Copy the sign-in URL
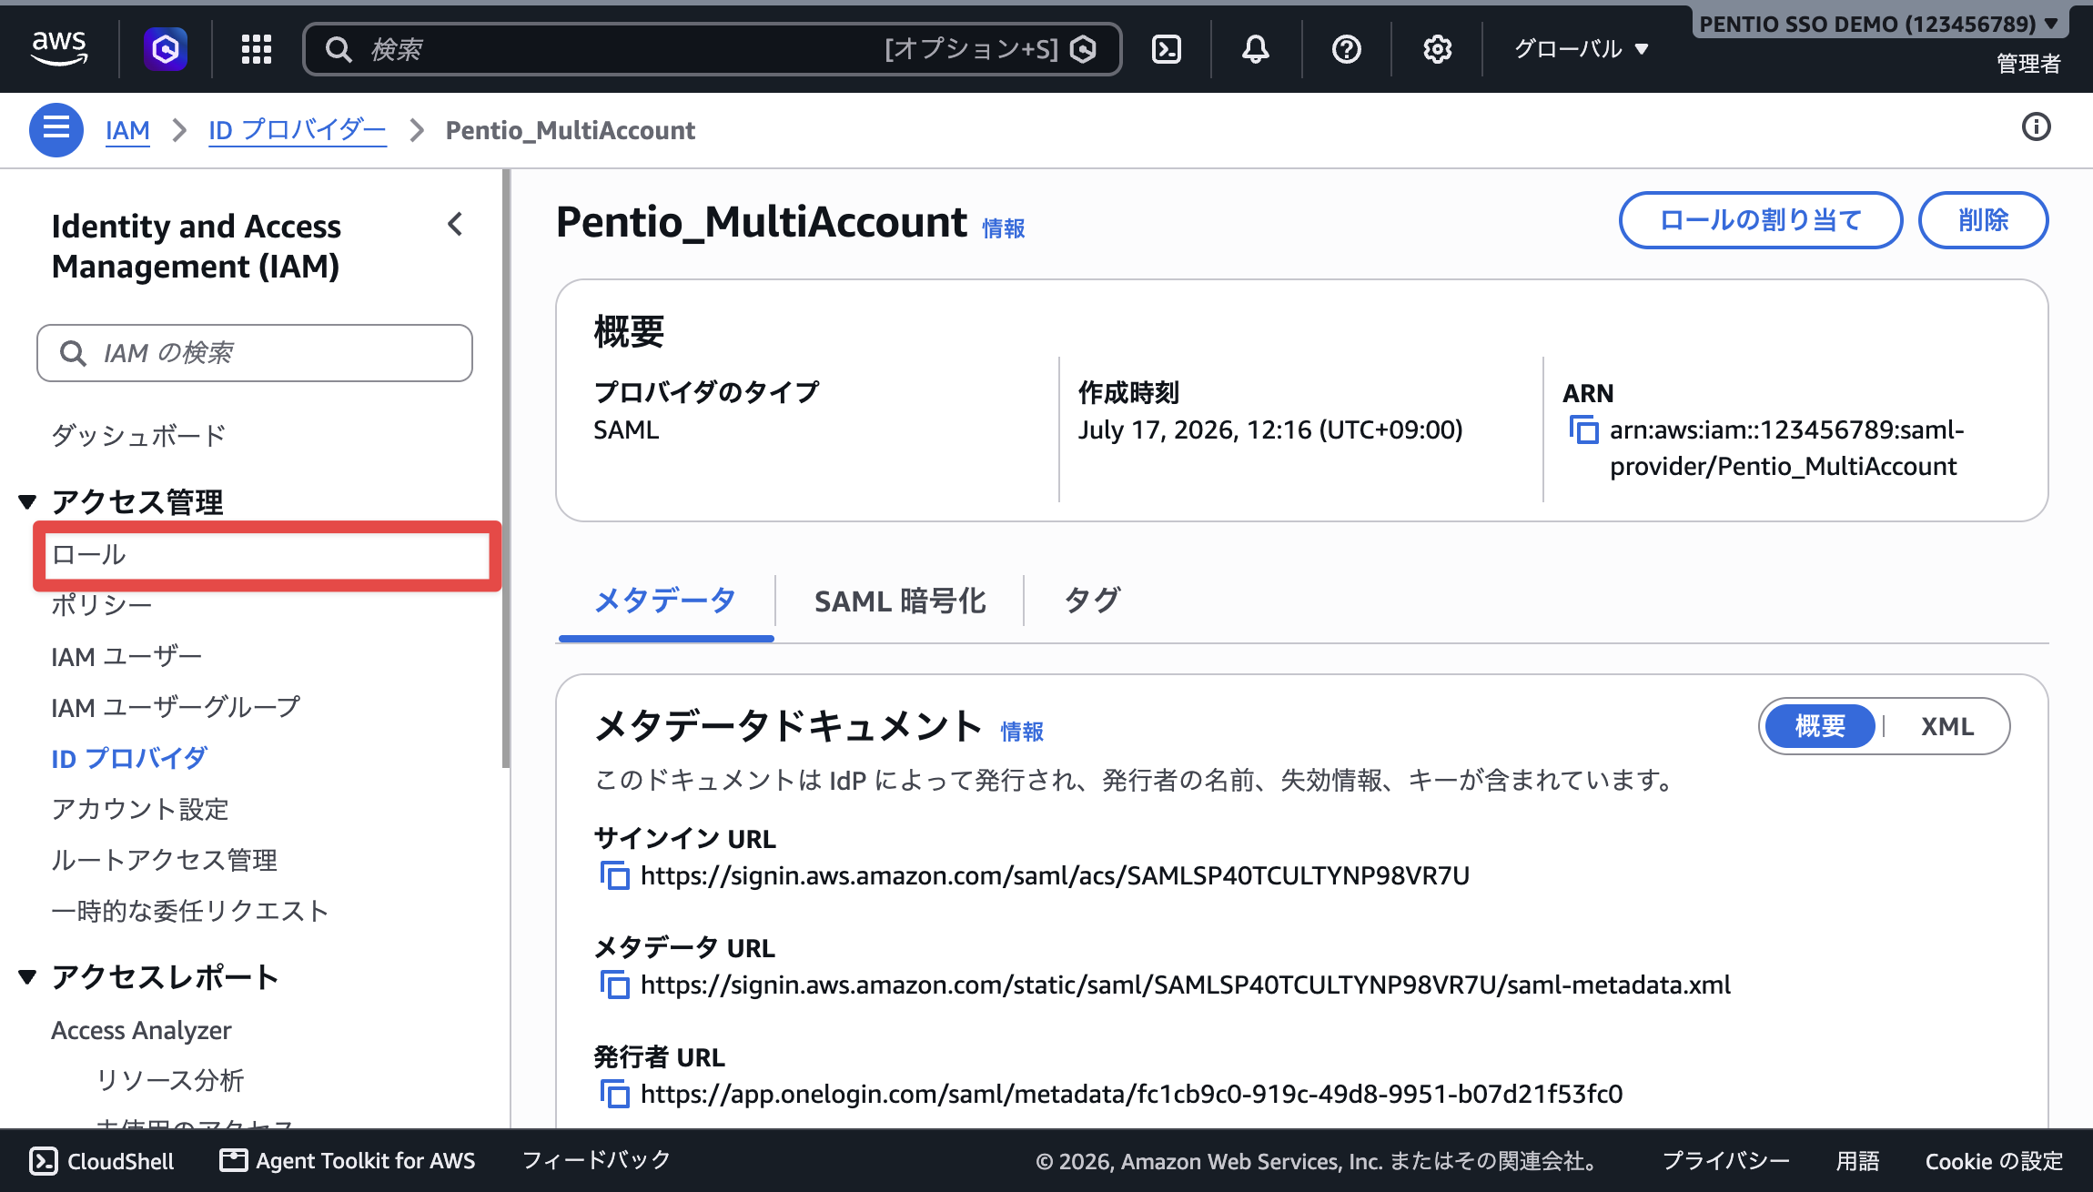Image resolution: width=2093 pixels, height=1192 pixels. coord(615,875)
